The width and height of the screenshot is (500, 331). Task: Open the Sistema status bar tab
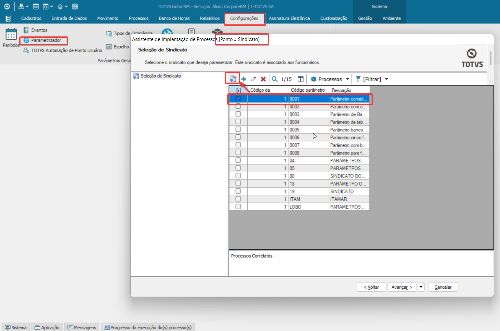pos(16,327)
